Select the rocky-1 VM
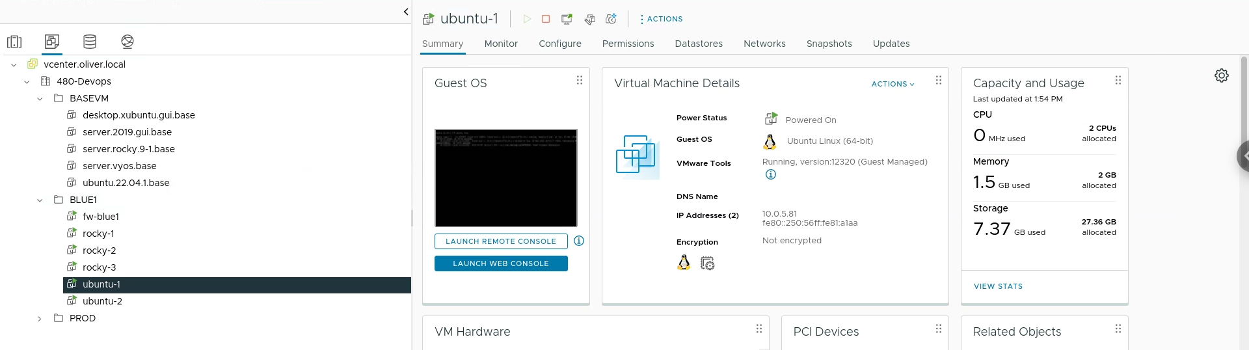The height and width of the screenshot is (350, 1249). (98, 234)
